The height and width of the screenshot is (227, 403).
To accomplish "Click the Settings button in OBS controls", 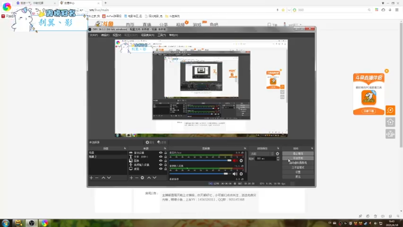I will click(298, 172).
